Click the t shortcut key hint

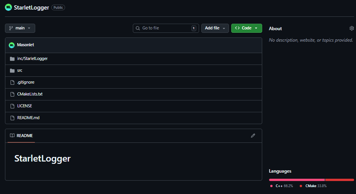click(x=194, y=28)
